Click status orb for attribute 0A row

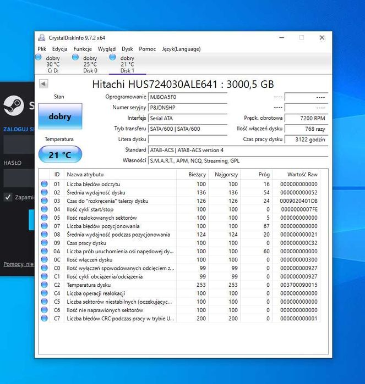(x=45, y=251)
